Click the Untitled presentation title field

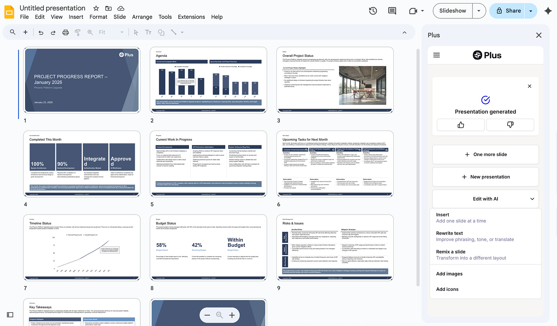[x=53, y=8]
